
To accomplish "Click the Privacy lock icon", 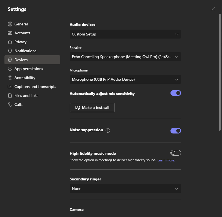I will (10, 42).
